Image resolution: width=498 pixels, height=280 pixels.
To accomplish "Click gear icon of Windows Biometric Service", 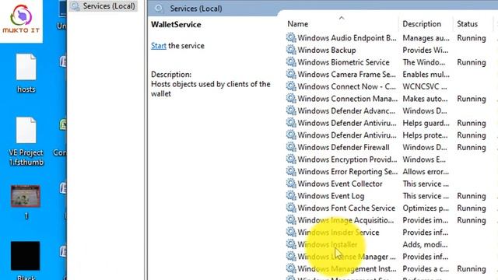I will tap(291, 62).
